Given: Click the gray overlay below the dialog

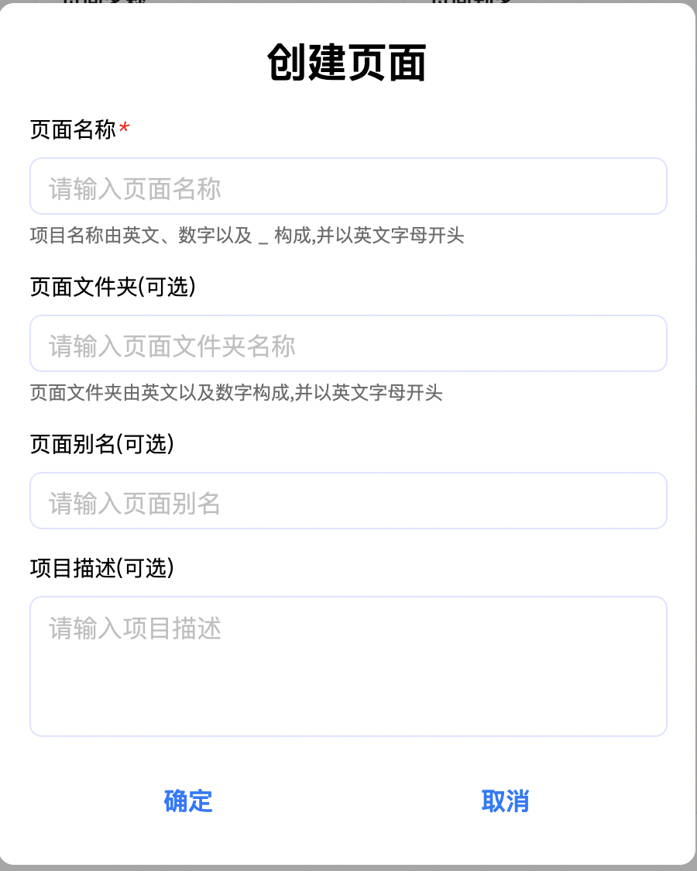Looking at the screenshot, I should point(348,868).
